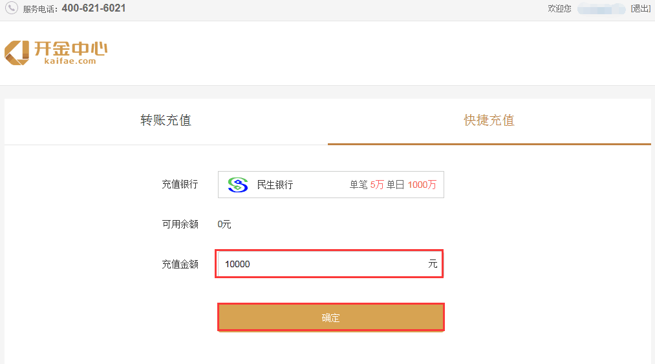Click the 可用余额 label
655x364 pixels.
180,225
